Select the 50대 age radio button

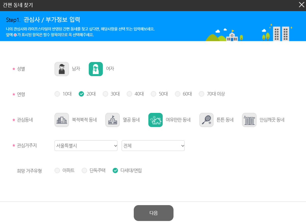(x=154, y=94)
